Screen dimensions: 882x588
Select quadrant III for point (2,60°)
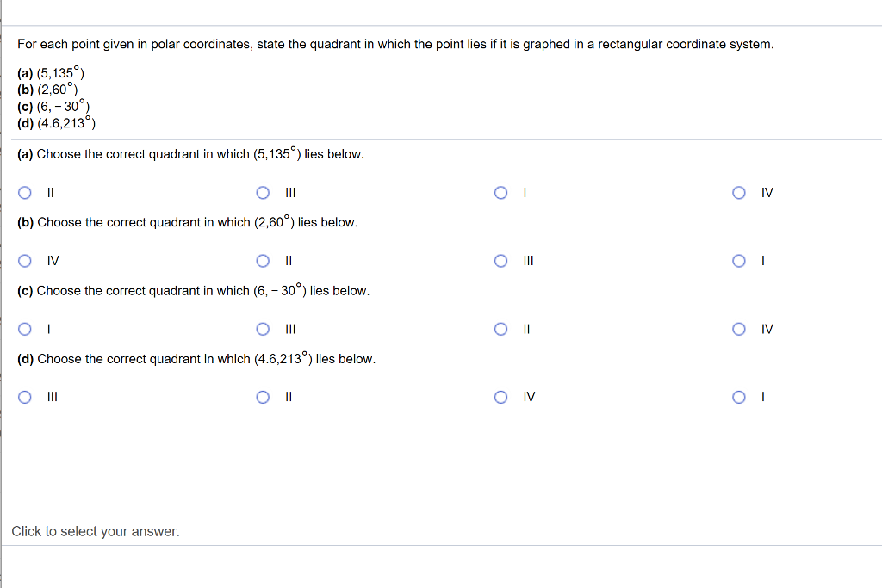tap(500, 261)
